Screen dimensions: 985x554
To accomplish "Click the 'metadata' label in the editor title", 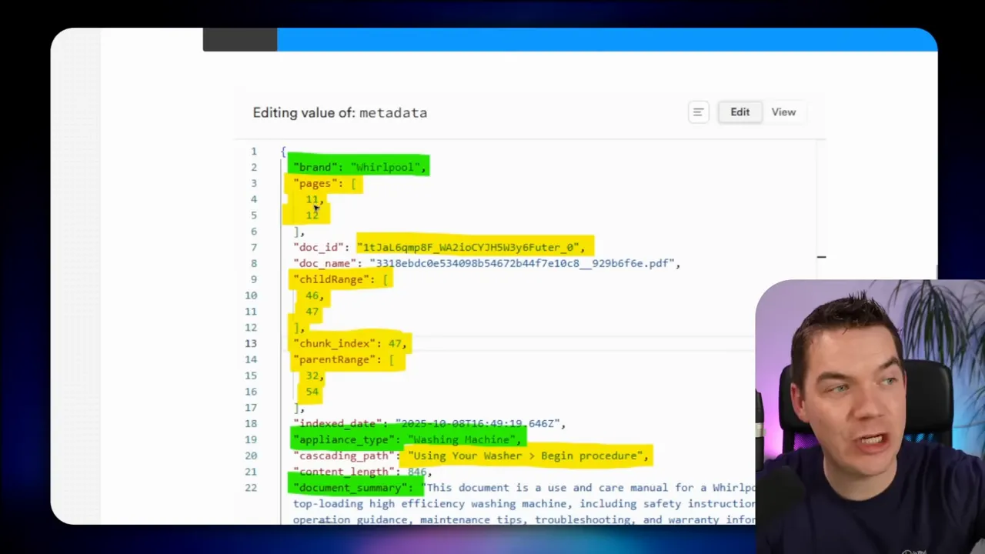I will tap(393, 112).
